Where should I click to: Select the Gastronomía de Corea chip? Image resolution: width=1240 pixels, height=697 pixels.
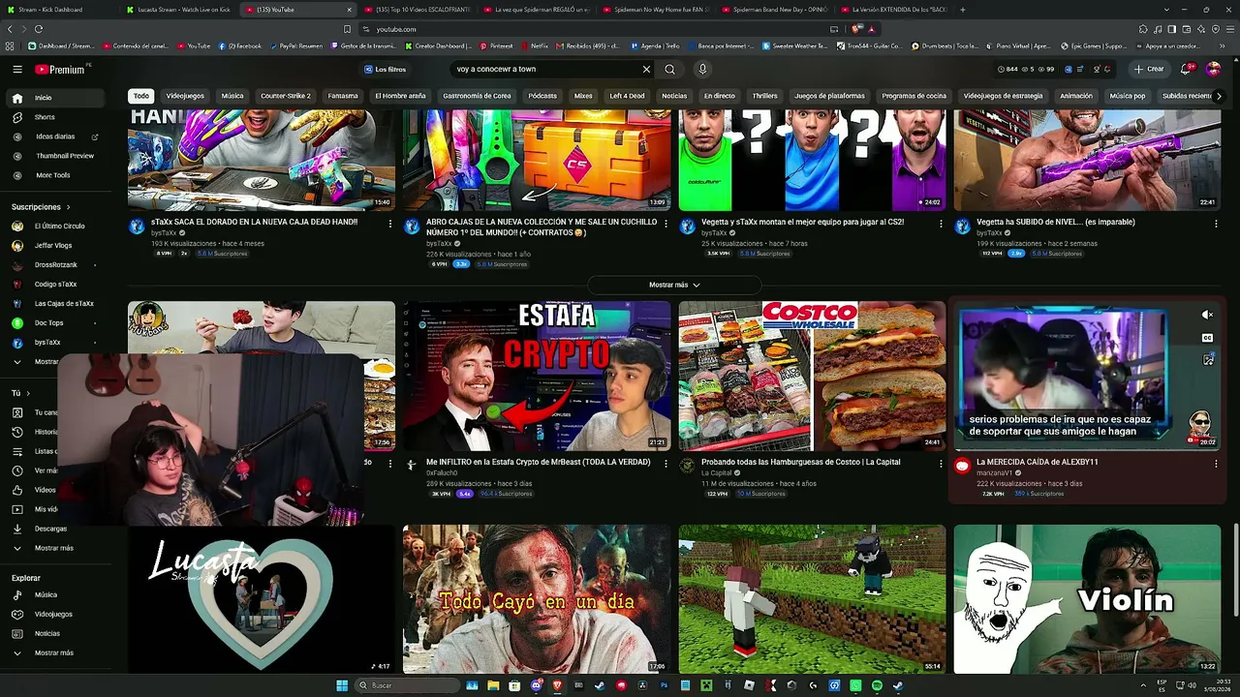pos(477,96)
